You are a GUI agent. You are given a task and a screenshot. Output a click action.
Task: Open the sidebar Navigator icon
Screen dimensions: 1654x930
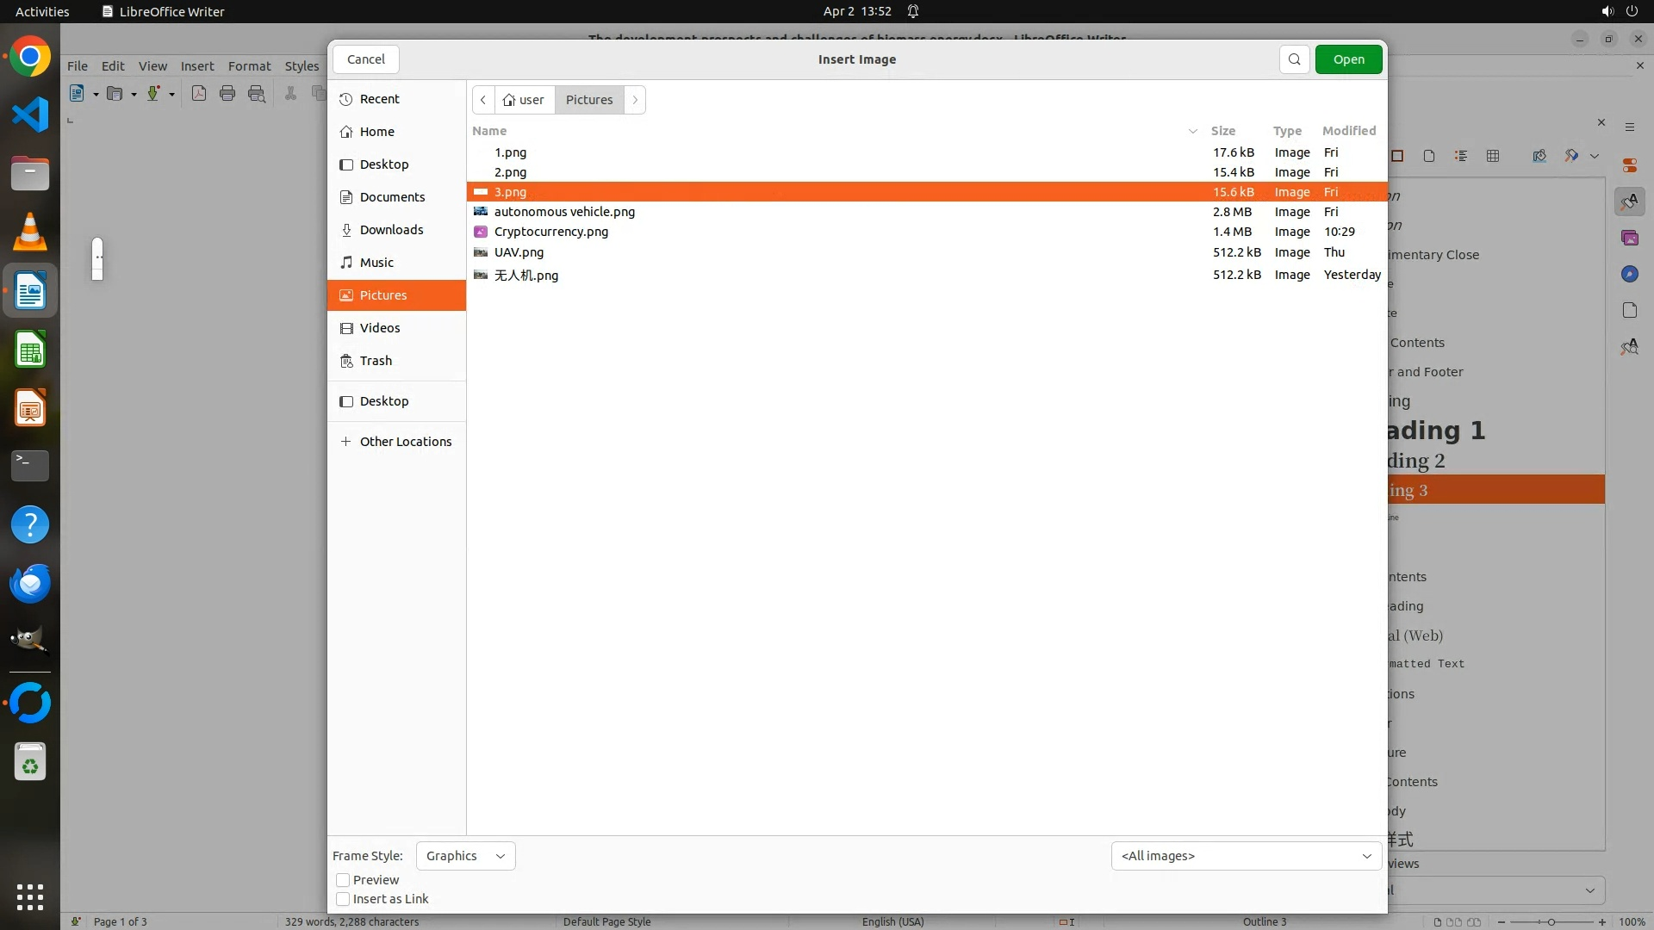pos(1629,274)
